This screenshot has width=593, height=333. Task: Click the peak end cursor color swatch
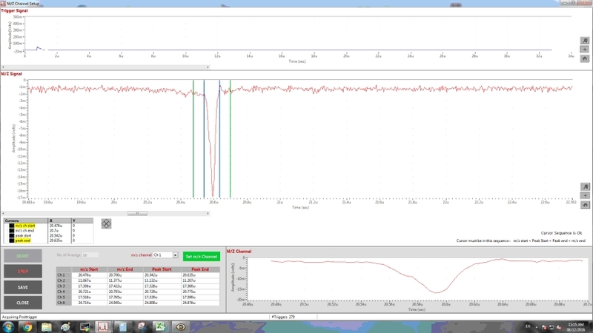[x=12, y=240]
